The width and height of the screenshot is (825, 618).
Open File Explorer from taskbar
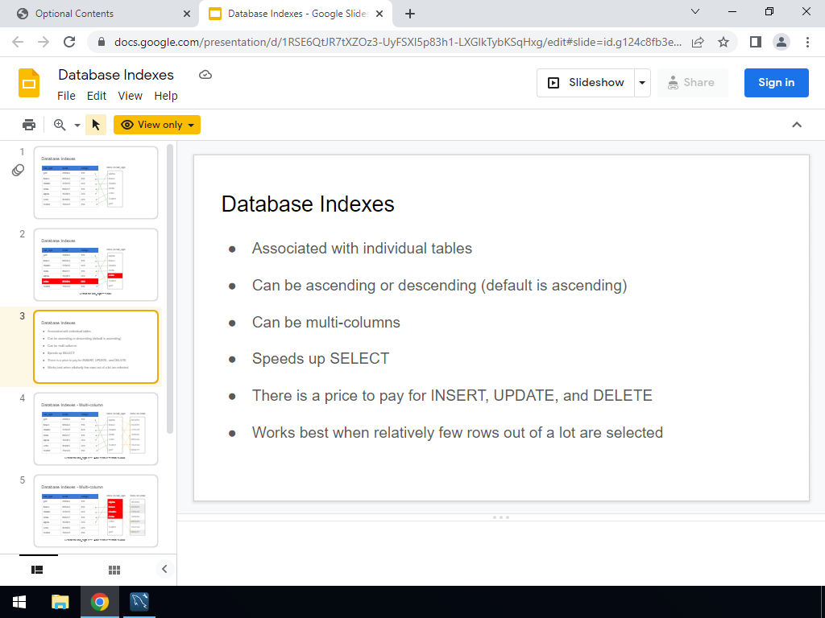(60, 602)
